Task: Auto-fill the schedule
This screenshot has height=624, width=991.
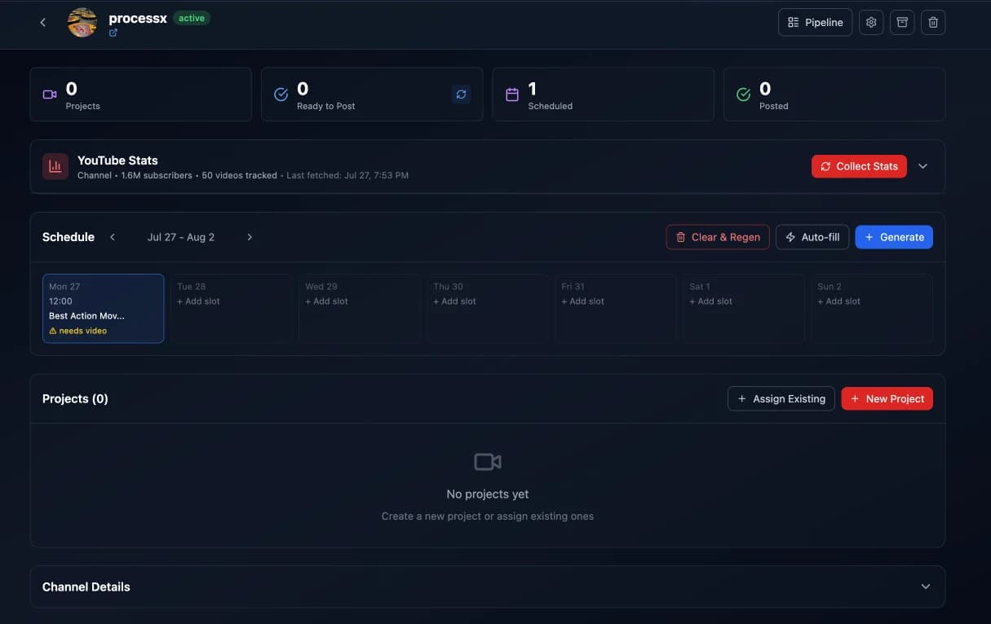Action: [x=812, y=237]
